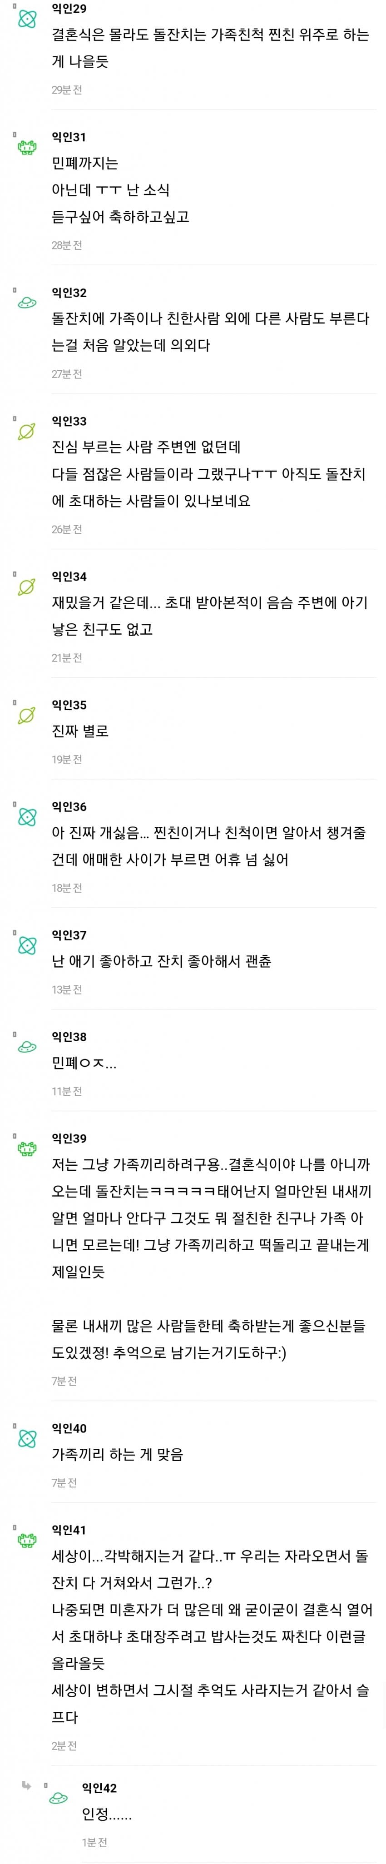Click the '가족끼리 하는 게 맞음' comment
This screenshot has width=386, height=1864.
(x=117, y=1454)
